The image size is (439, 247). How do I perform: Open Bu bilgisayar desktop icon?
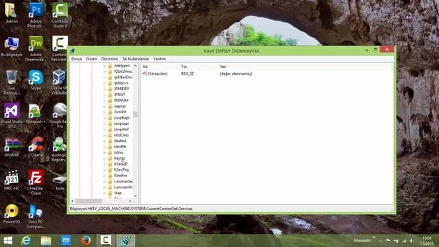point(12,47)
